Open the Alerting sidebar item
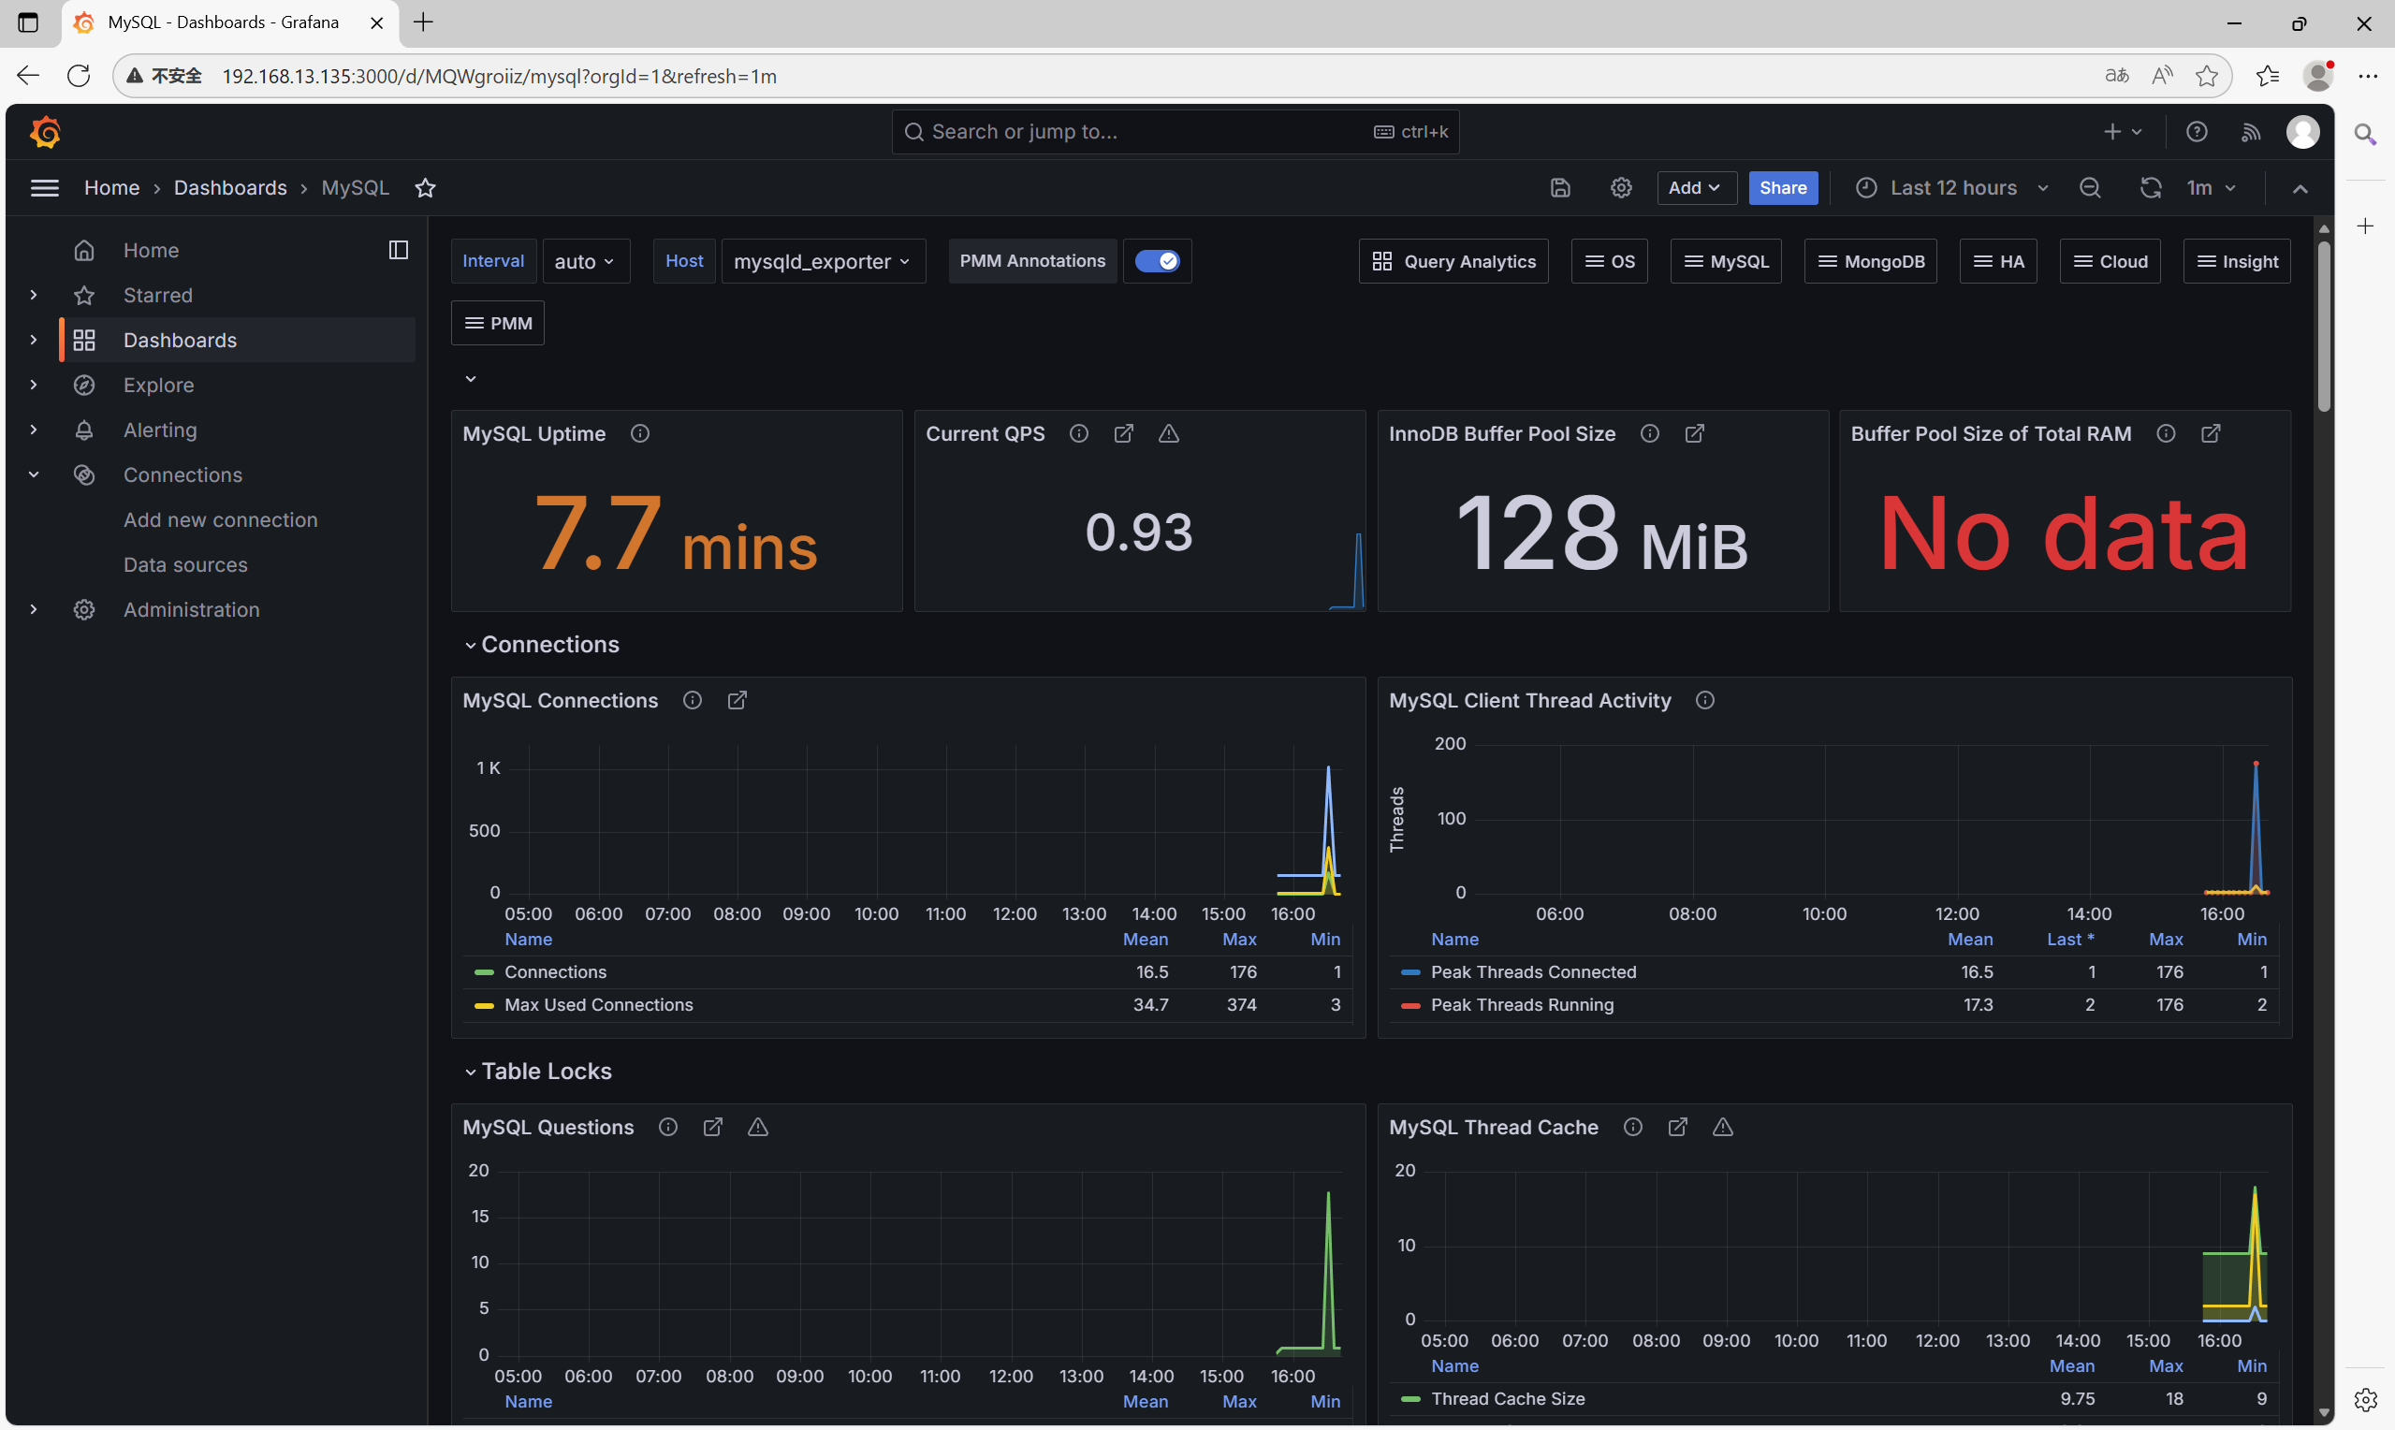This screenshot has width=2395, height=1430. (x=160, y=430)
